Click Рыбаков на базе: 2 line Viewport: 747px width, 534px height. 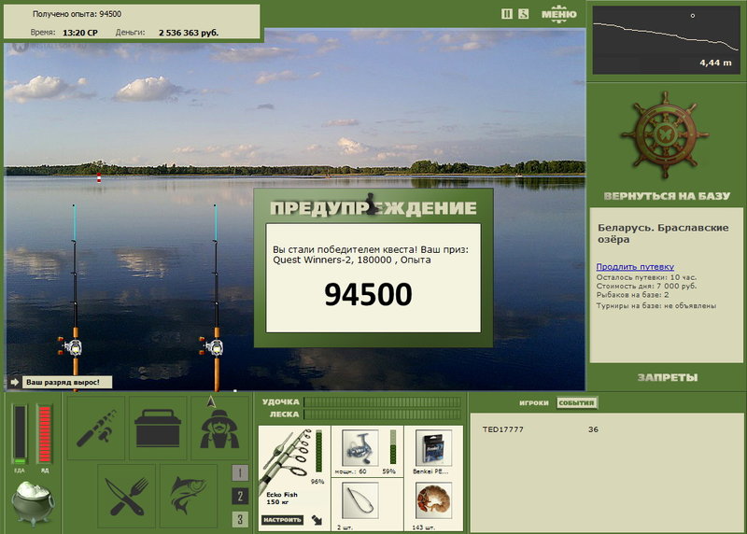pyautogui.click(x=633, y=295)
